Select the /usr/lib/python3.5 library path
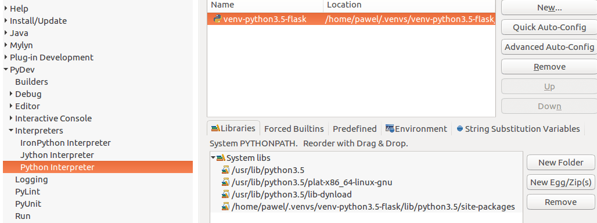 pyautogui.click(x=268, y=170)
